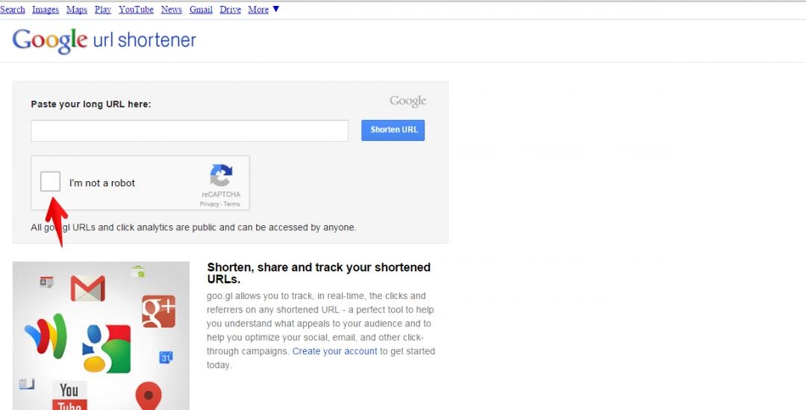This screenshot has width=806, height=410.
Task: Click the Google url shortener logo
Action: pyautogui.click(x=104, y=40)
